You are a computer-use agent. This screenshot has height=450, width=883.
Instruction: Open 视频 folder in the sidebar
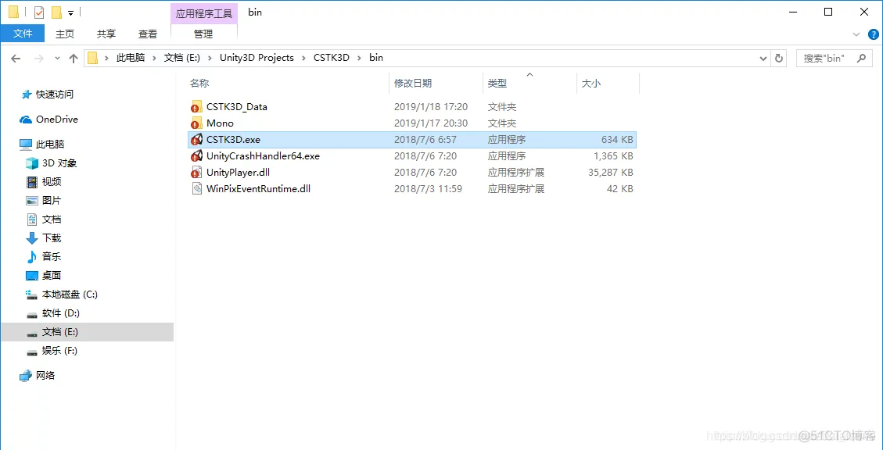tap(52, 182)
